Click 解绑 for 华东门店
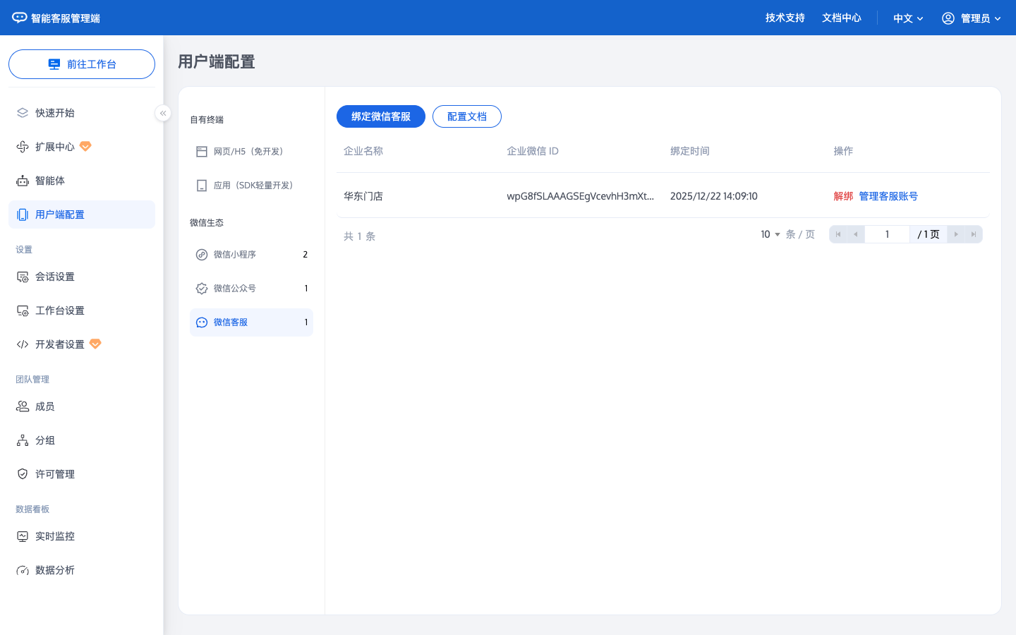 coord(843,196)
